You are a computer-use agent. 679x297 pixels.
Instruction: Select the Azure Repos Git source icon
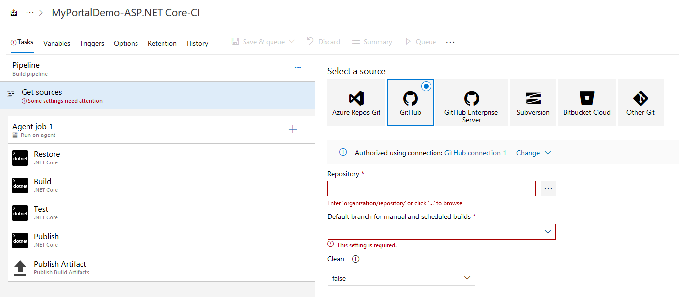356,98
